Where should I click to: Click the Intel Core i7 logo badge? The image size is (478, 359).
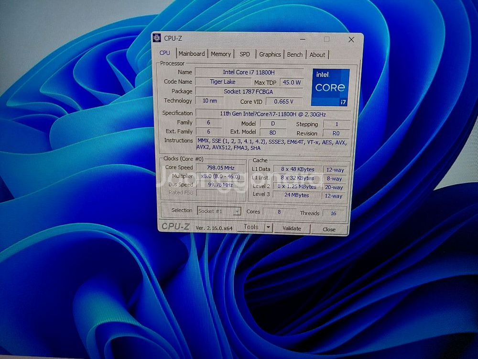click(x=330, y=87)
